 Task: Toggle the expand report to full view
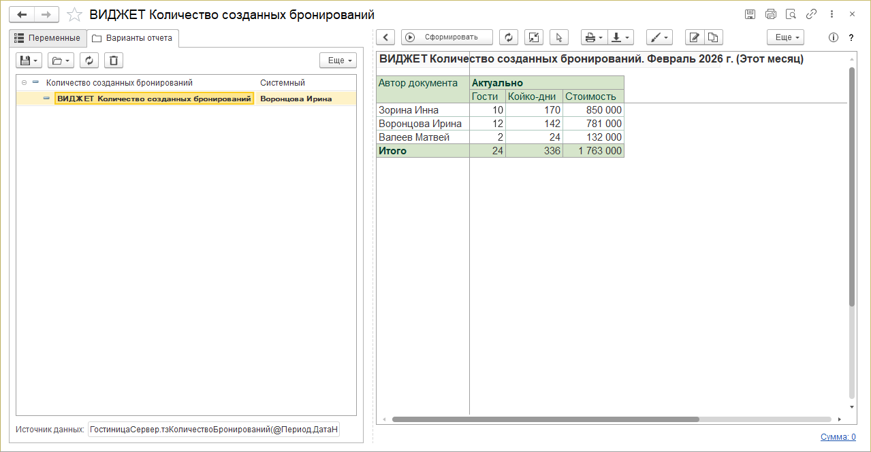pyautogui.click(x=534, y=37)
